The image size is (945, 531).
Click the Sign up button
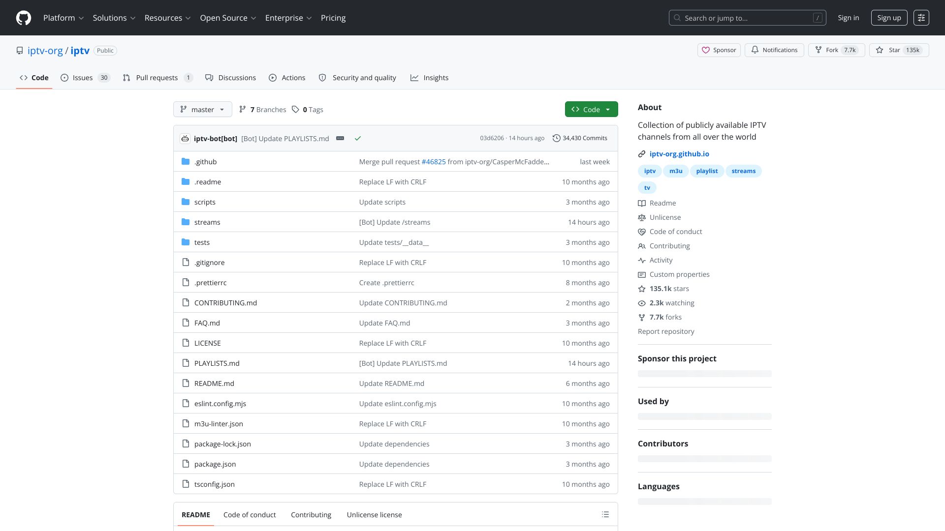(x=889, y=18)
